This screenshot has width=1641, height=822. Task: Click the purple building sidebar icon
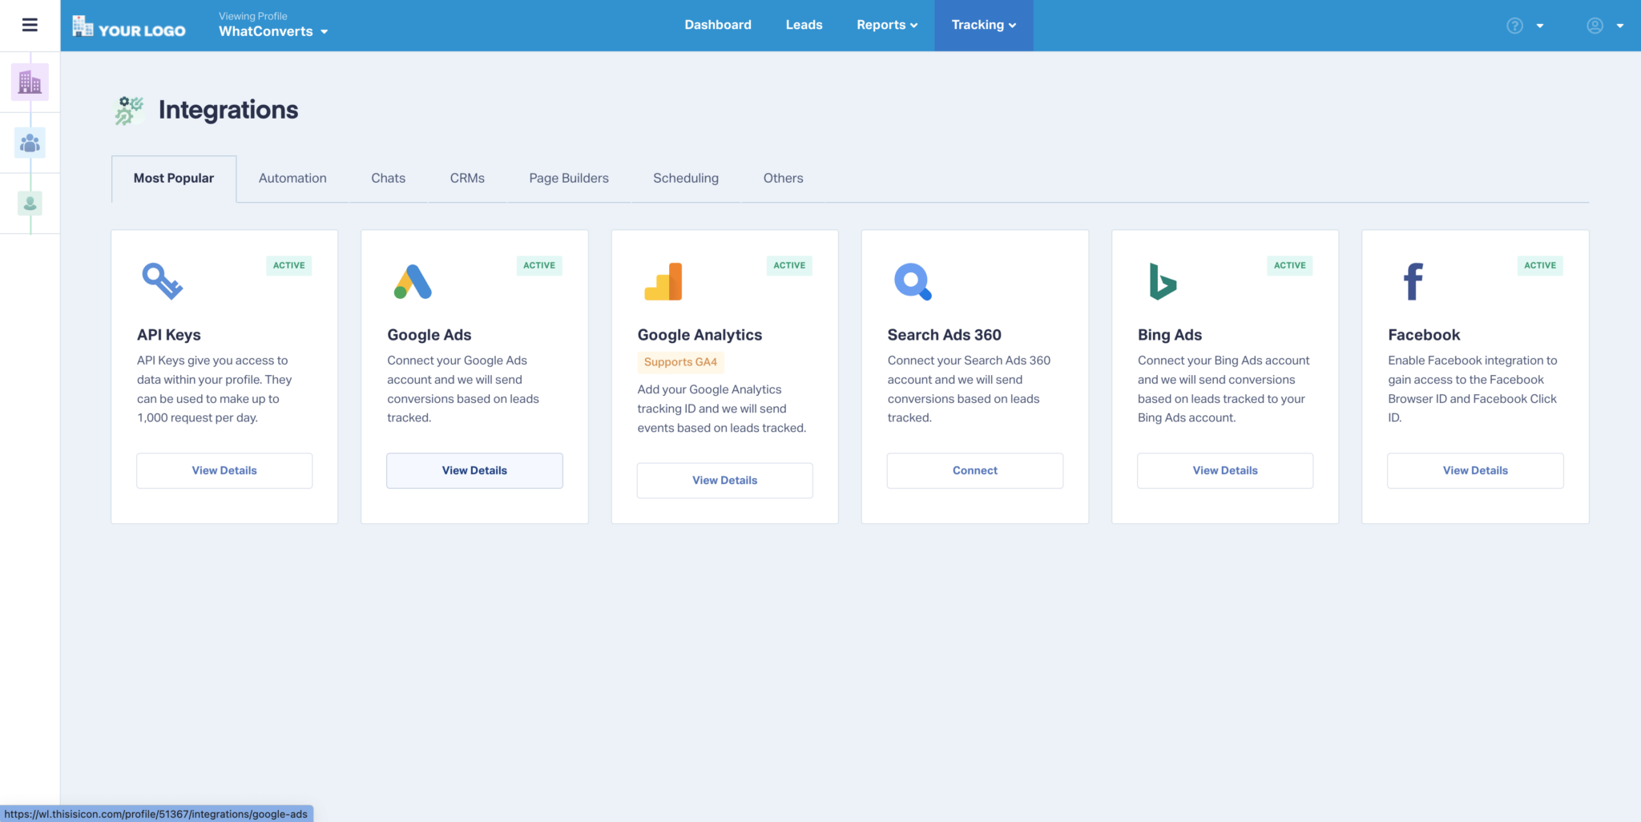30,82
